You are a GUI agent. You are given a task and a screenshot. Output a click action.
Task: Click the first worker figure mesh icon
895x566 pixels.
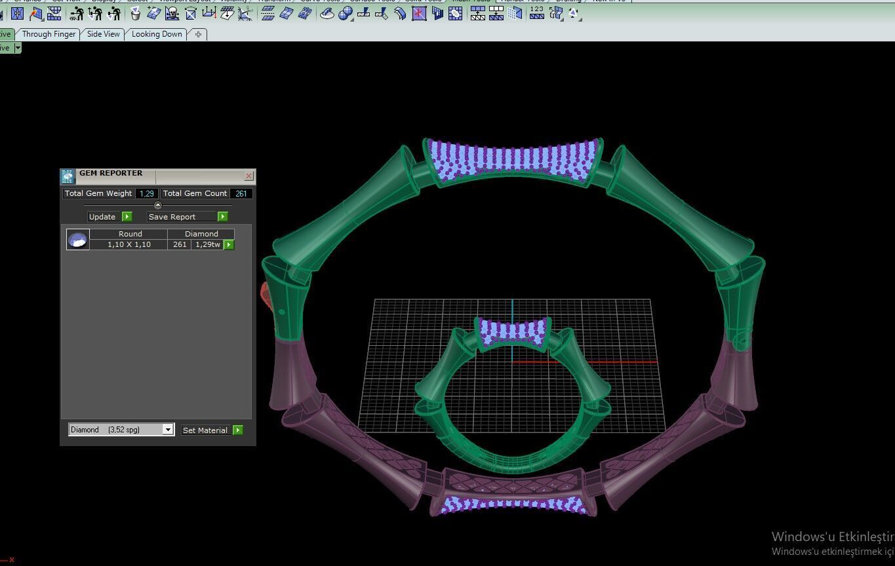[x=77, y=13]
